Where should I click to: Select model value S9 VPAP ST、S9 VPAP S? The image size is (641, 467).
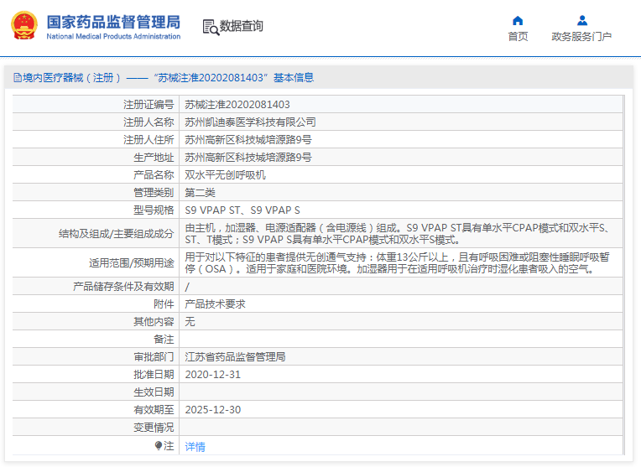point(242,210)
